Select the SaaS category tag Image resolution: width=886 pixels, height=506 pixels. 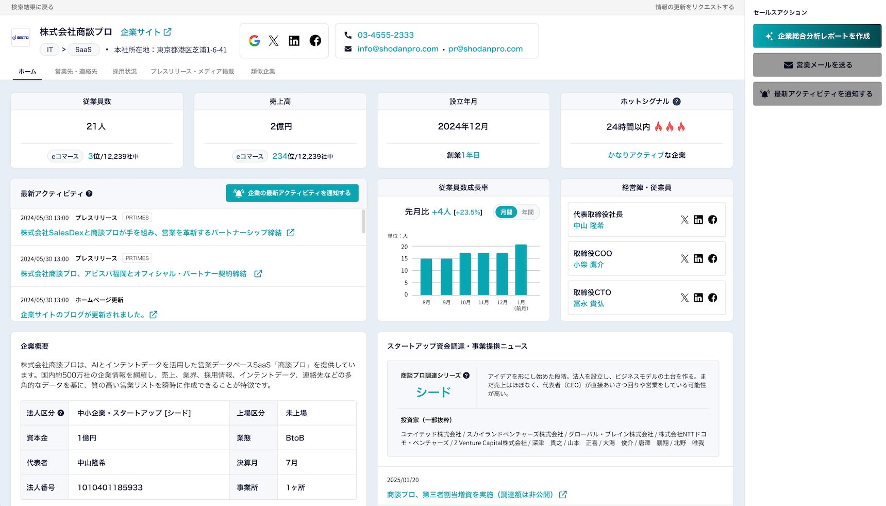tap(83, 50)
